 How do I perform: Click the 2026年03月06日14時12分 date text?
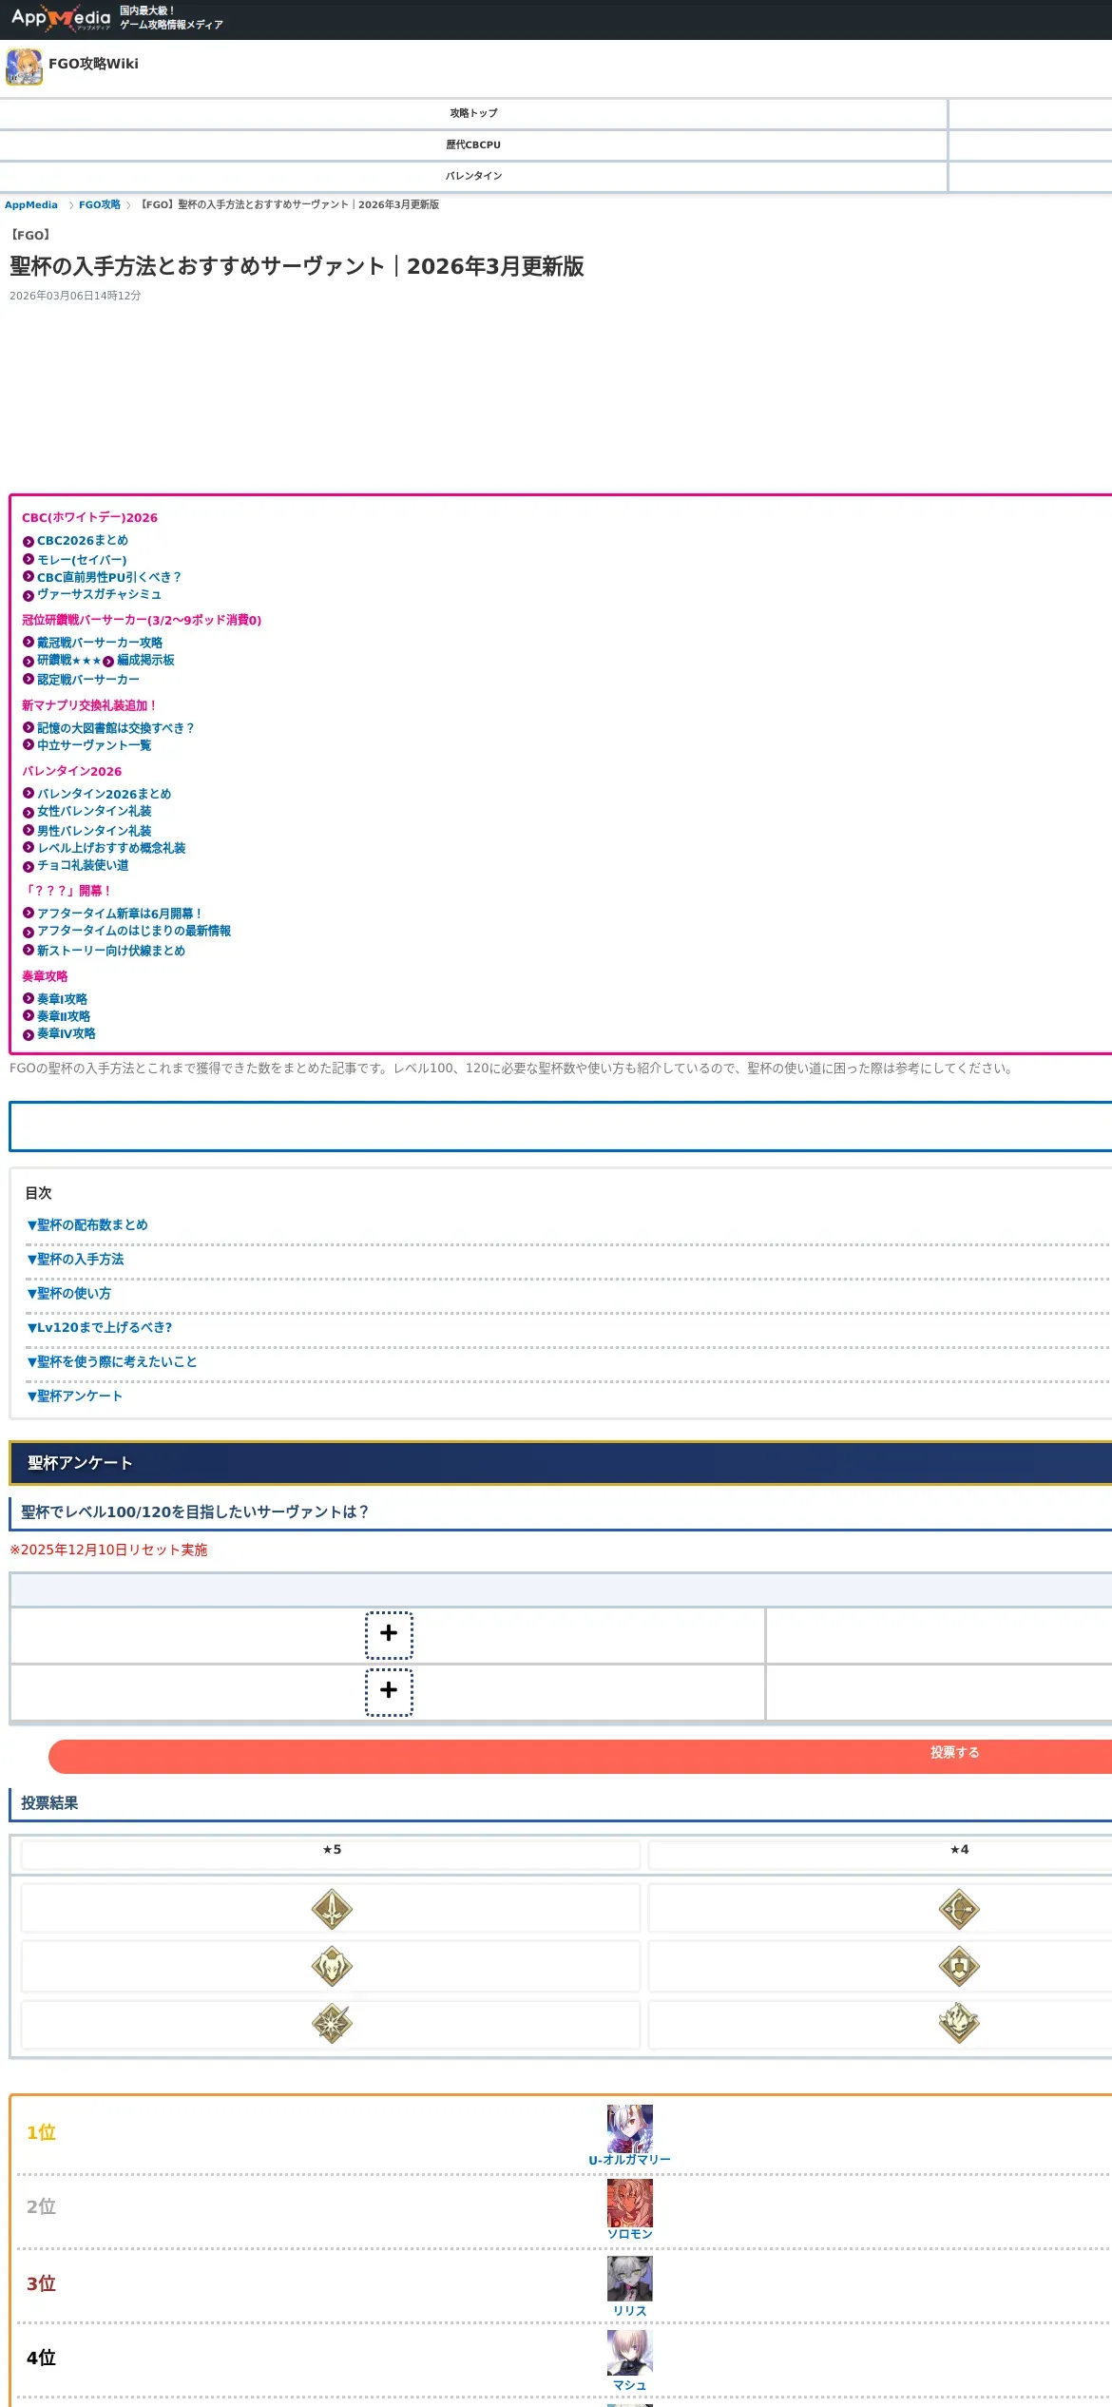[x=75, y=297]
